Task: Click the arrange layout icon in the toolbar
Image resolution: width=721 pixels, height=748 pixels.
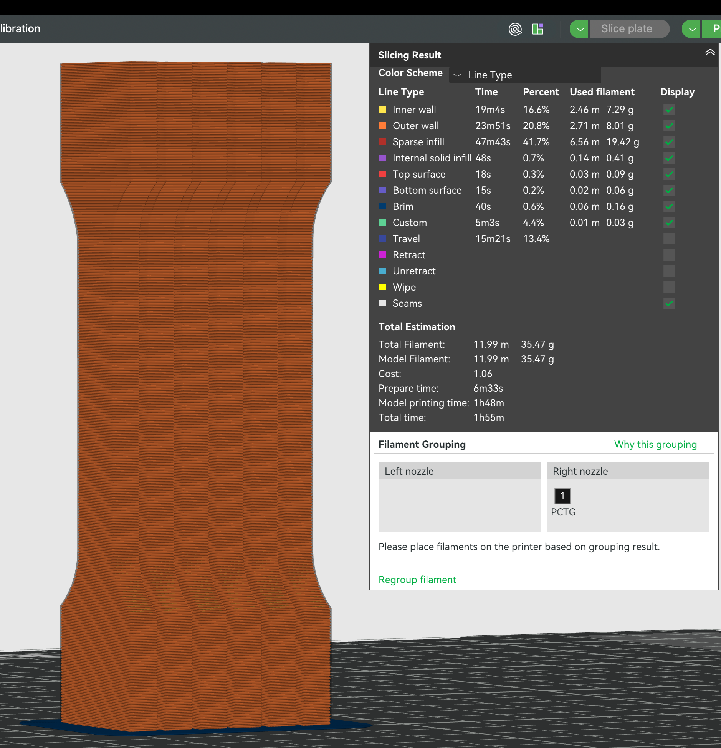Action: (538, 28)
